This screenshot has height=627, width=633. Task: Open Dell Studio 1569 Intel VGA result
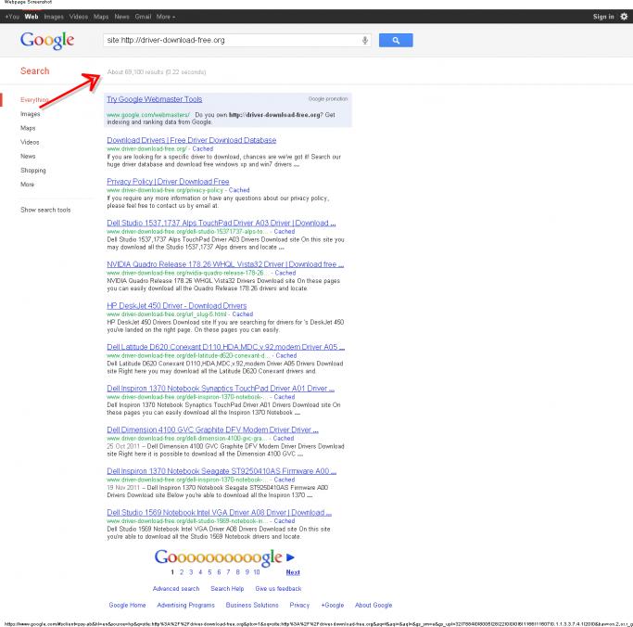220,513
